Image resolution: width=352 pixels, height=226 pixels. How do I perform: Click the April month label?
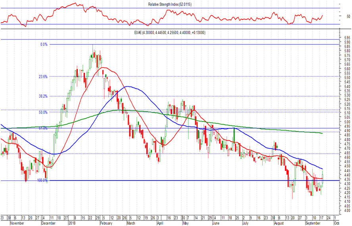[160, 223]
